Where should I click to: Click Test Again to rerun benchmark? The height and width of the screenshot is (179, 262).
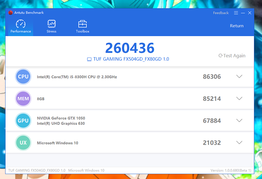(232, 56)
